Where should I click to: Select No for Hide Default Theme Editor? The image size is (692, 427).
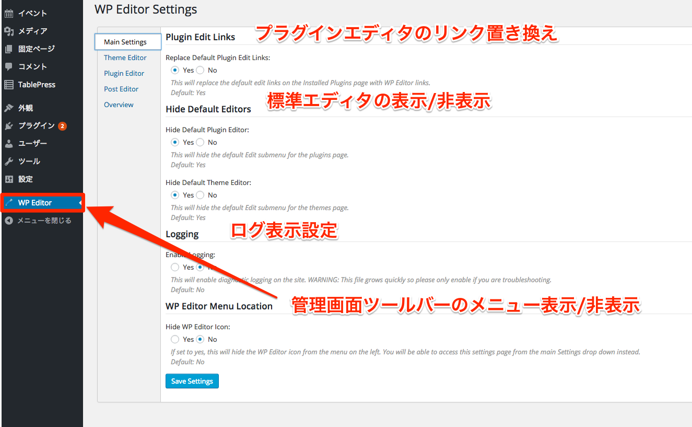click(200, 195)
